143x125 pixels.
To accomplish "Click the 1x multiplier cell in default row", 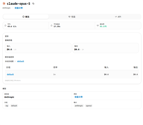I will tap(54, 74).
